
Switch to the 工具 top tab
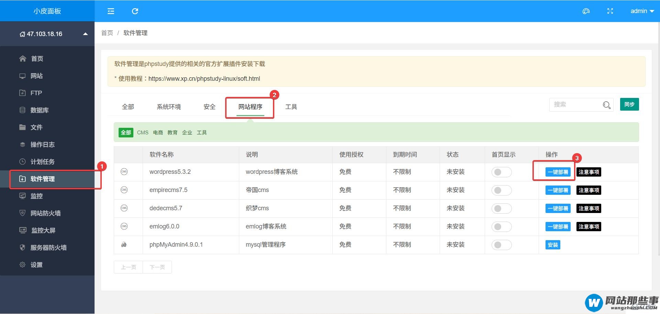click(291, 107)
